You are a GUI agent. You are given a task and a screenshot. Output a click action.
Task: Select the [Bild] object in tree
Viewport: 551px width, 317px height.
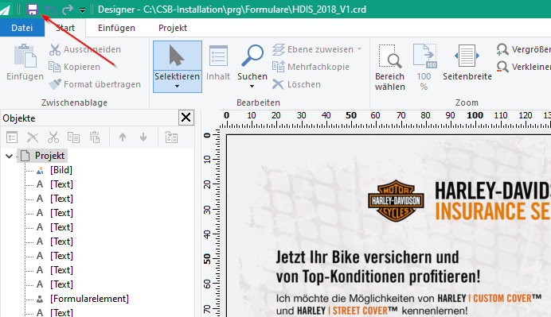coord(61,170)
